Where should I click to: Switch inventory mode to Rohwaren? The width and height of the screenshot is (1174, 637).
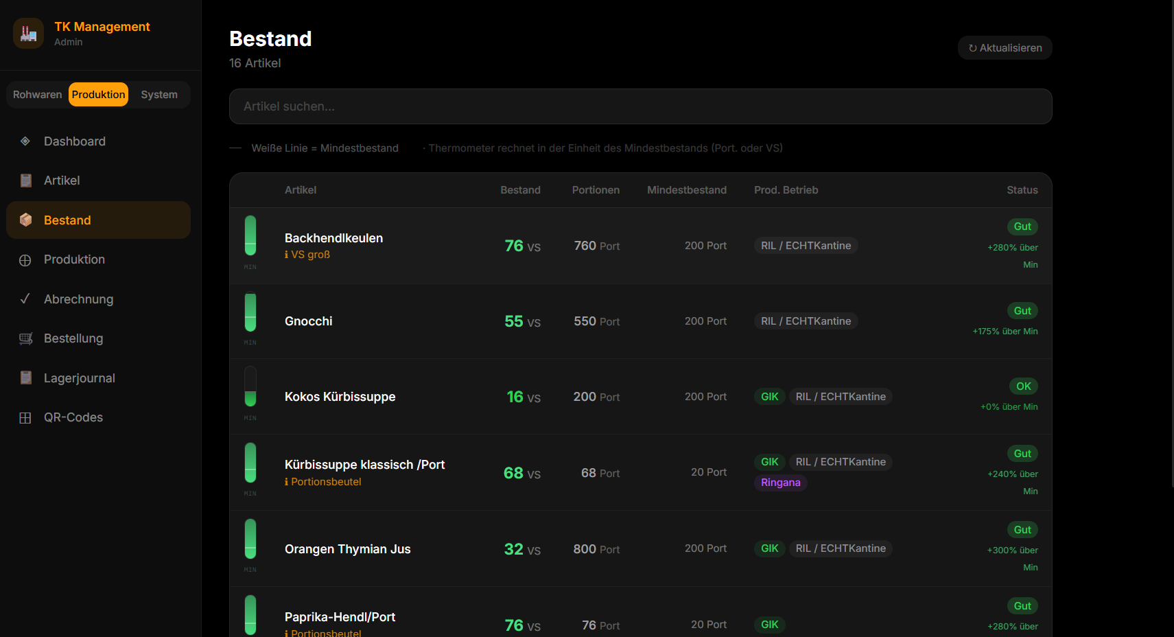(38, 94)
